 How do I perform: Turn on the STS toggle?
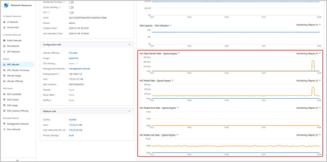pyautogui.click(x=71, y=13)
